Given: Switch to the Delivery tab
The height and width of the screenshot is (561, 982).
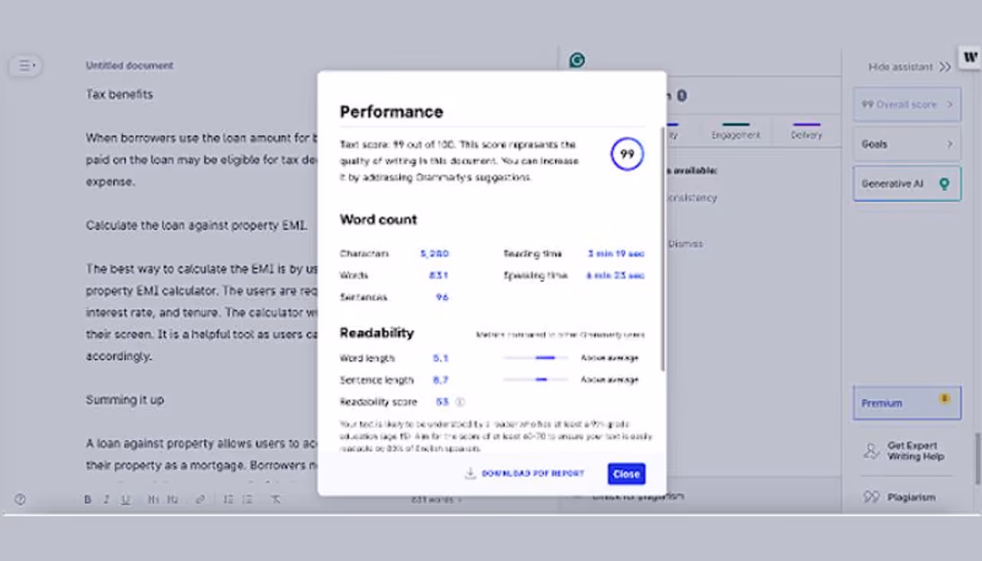Looking at the screenshot, I should (x=806, y=134).
